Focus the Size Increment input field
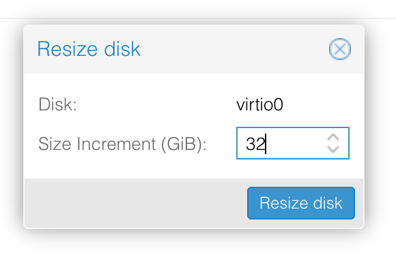The width and height of the screenshot is (396, 259). point(293,143)
